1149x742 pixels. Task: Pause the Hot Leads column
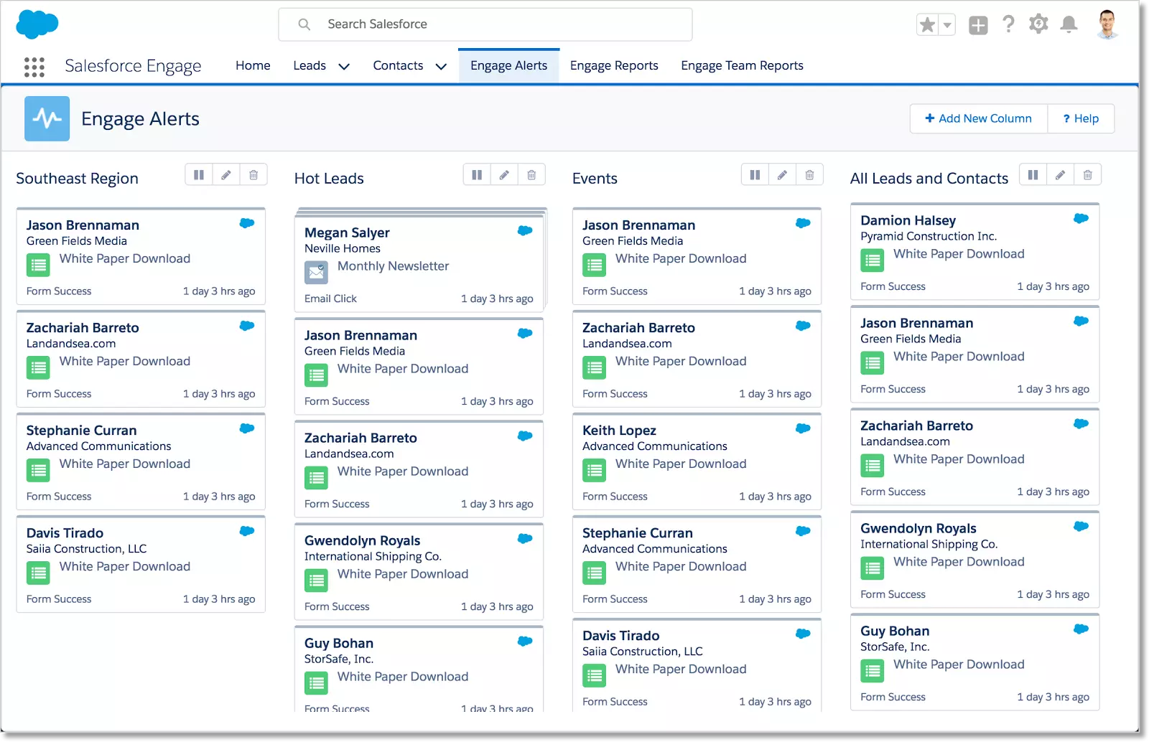tap(477, 175)
